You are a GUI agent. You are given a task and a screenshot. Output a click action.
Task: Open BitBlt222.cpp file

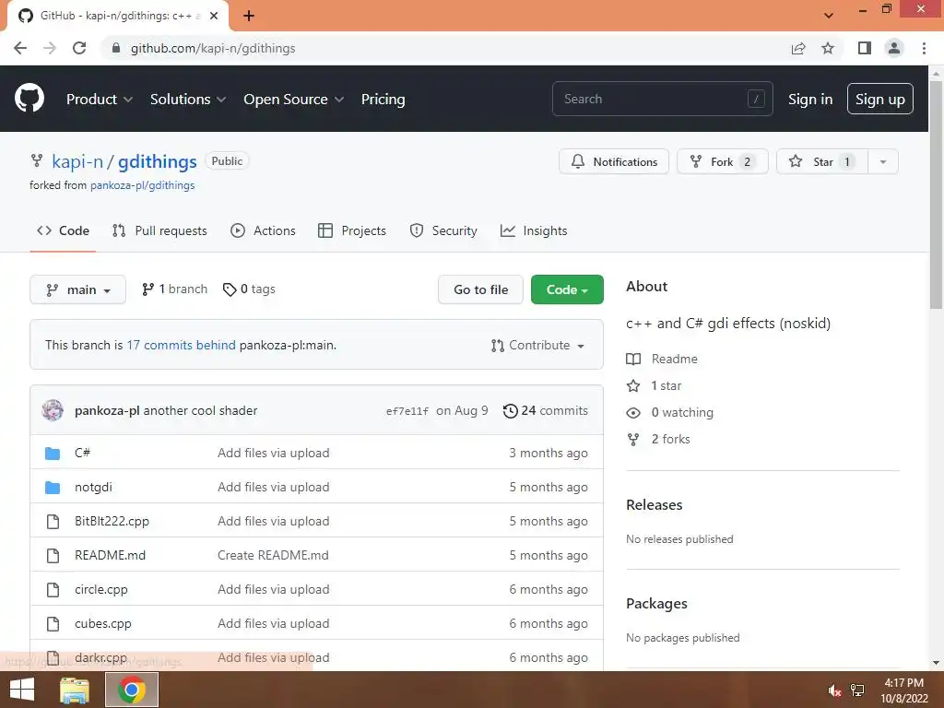pos(112,522)
